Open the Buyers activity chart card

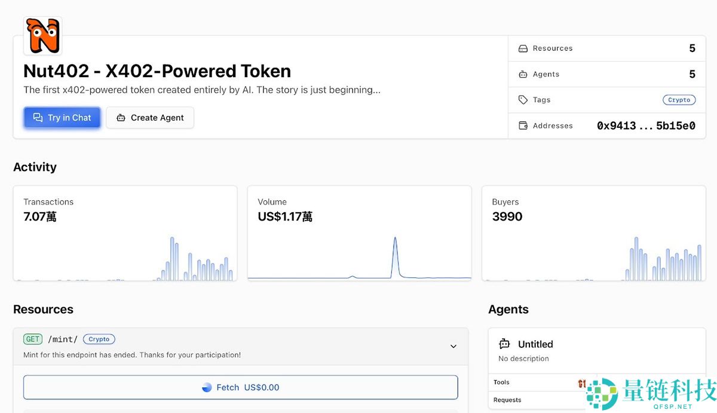point(593,233)
